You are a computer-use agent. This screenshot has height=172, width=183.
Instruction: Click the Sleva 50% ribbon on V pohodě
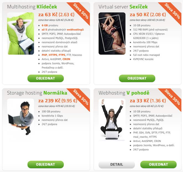click(172, 97)
